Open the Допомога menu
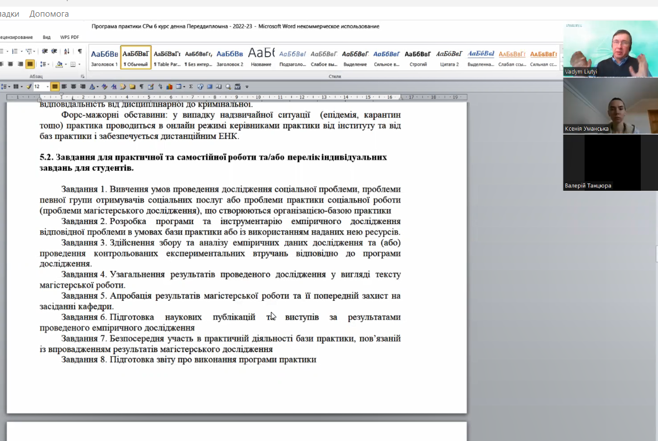The height and width of the screenshot is (441, 658). 49,14
